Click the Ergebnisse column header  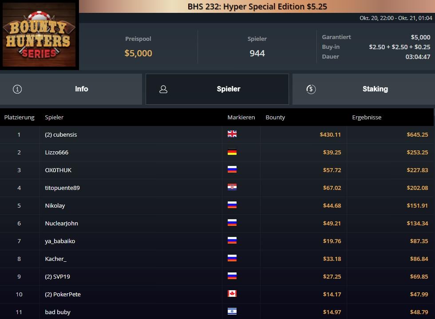pos(367,117)
